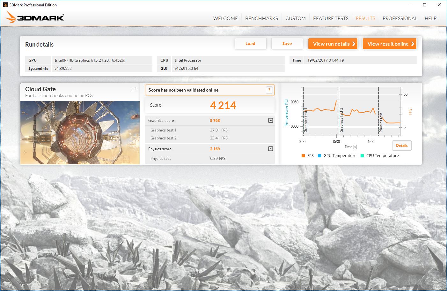Click arrow on View result online button
This screenshot has width=447, height=291.
[x=413, y=44]
